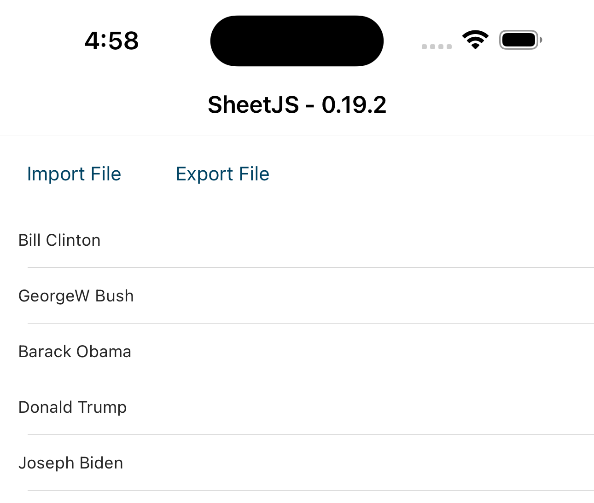
Task: Click version number 0.19.2 in header
Action: pos(354,105)
